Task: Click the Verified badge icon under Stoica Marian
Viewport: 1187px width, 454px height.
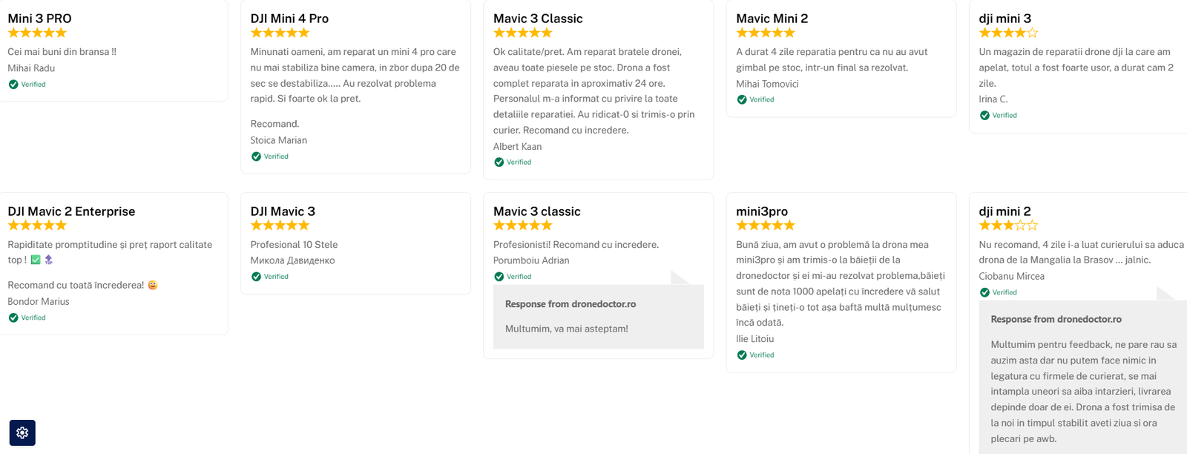Action: click(256, 157)
